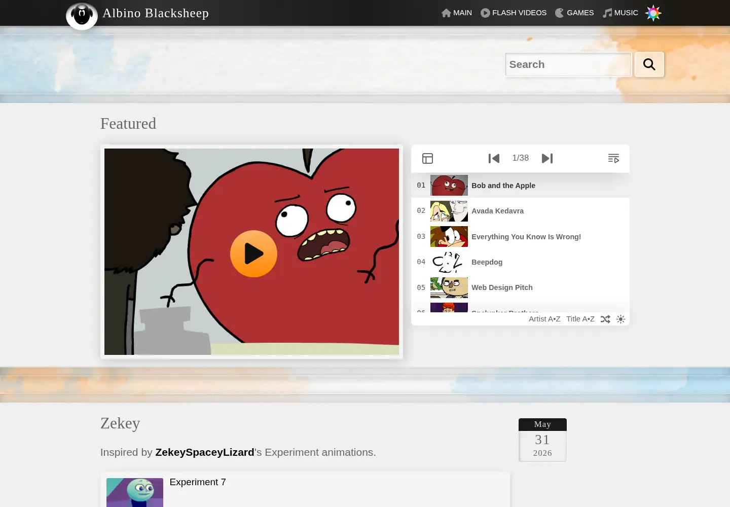Play the featured Bob and the Apple video

(253, 253)
